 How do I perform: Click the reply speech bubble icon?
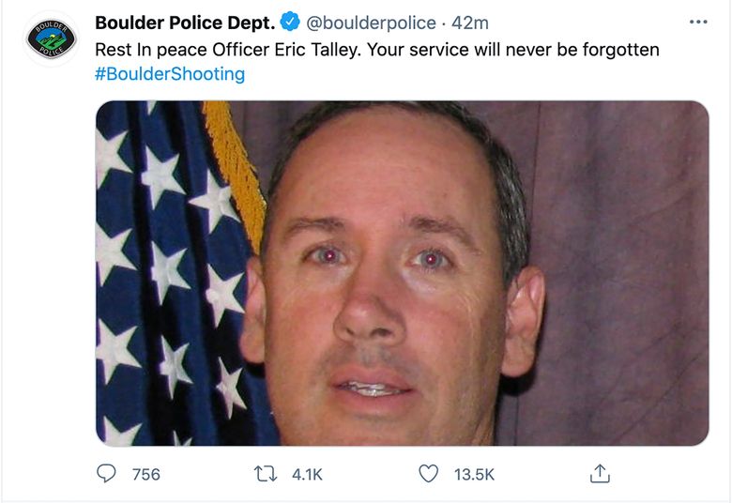tap(107, 474)
